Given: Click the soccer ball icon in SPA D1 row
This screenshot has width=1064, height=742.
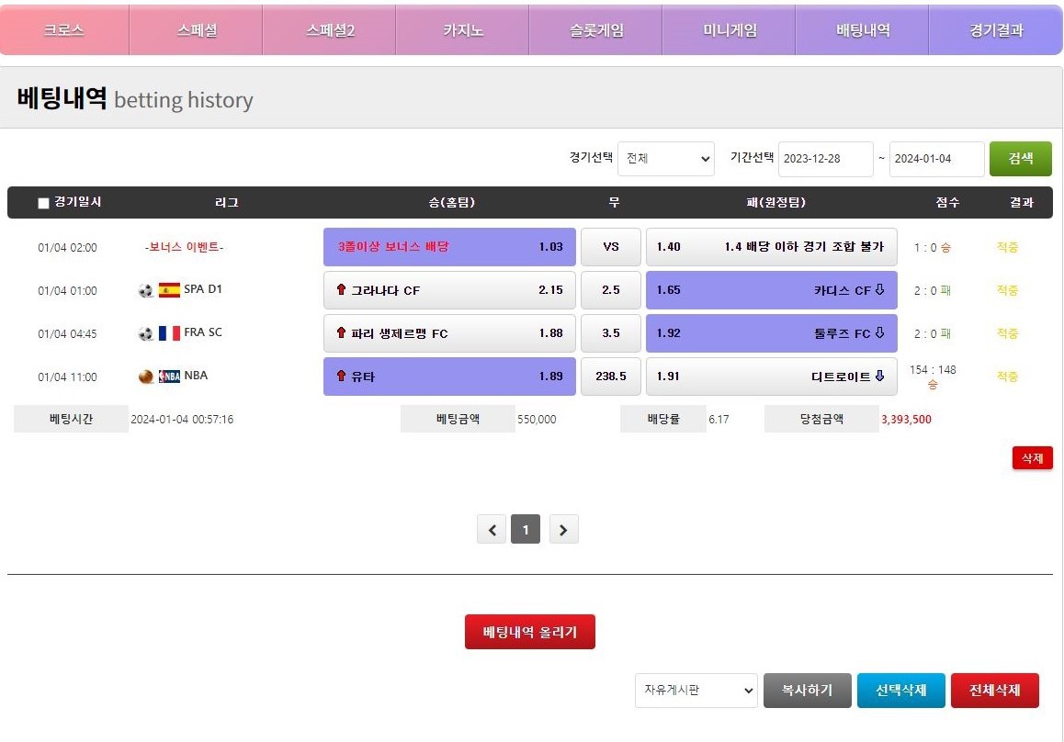Looking at the screenshot, I should click(146, 290).
